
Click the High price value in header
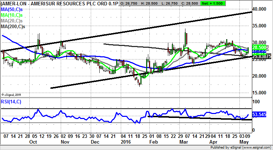(x=152, y=3)
